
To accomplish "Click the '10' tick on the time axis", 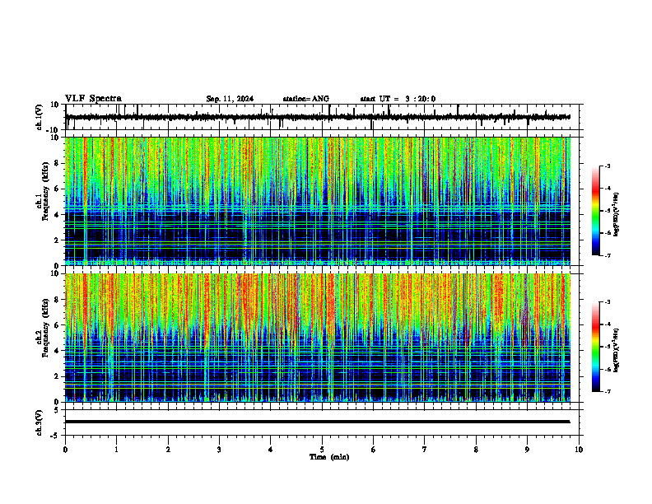I will click(x=579, y=450).
